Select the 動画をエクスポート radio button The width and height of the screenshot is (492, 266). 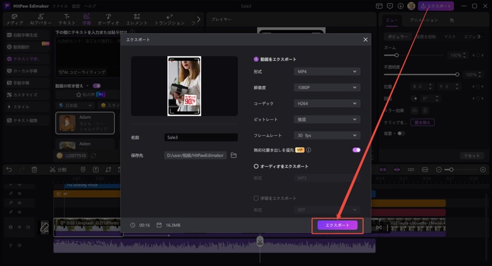[256, 59]
